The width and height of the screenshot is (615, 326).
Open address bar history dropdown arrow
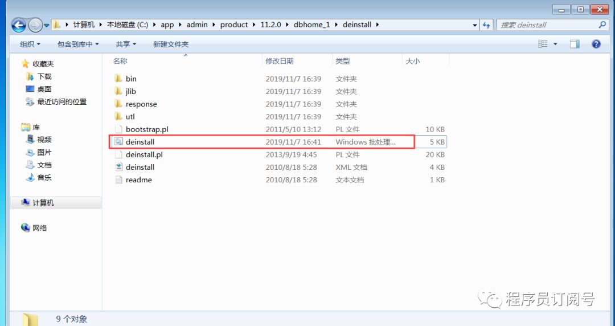click(x=474, y=25)
